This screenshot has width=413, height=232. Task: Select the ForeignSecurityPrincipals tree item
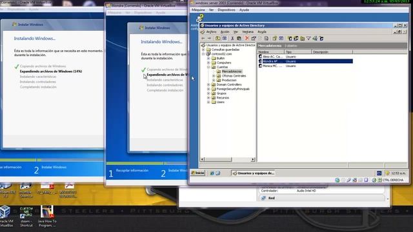click(233, 89)
